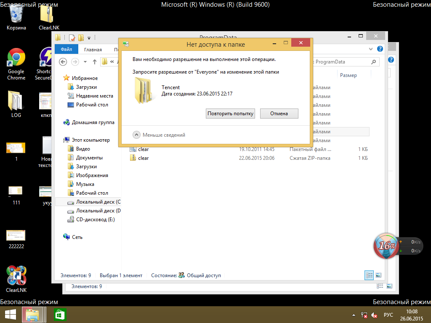Select Домашняя группа in navigation pane
431x323 pixels.
[x=89, y=122]
